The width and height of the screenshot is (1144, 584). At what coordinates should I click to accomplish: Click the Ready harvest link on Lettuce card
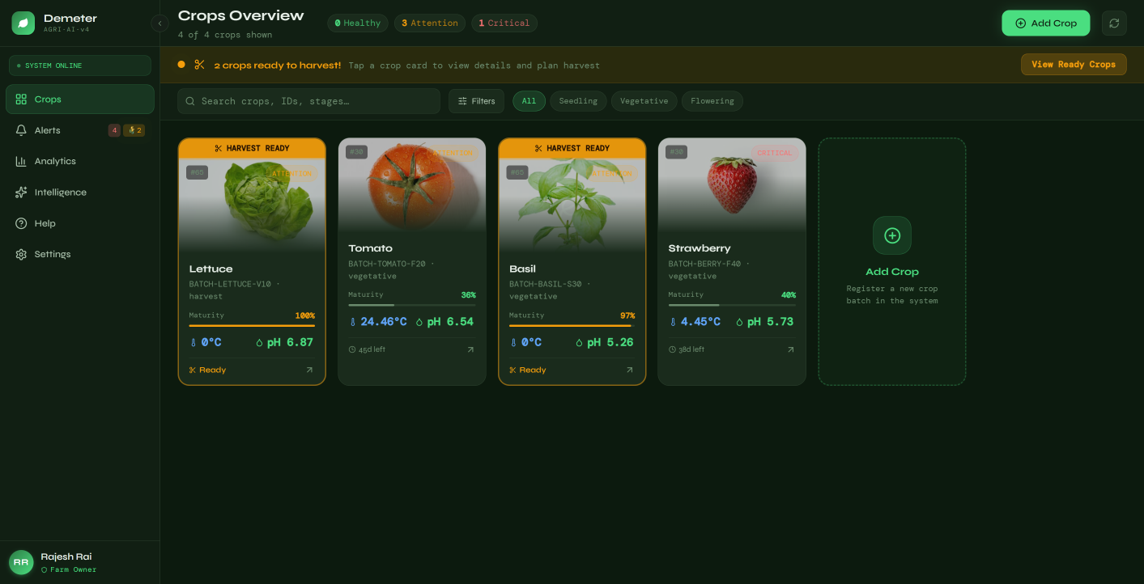[208, 370]
